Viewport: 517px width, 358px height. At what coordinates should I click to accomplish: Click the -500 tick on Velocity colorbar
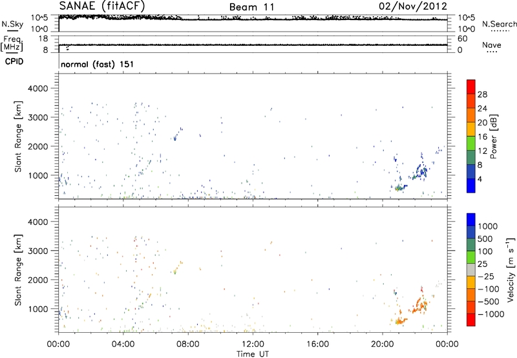[x=489, y=301]
